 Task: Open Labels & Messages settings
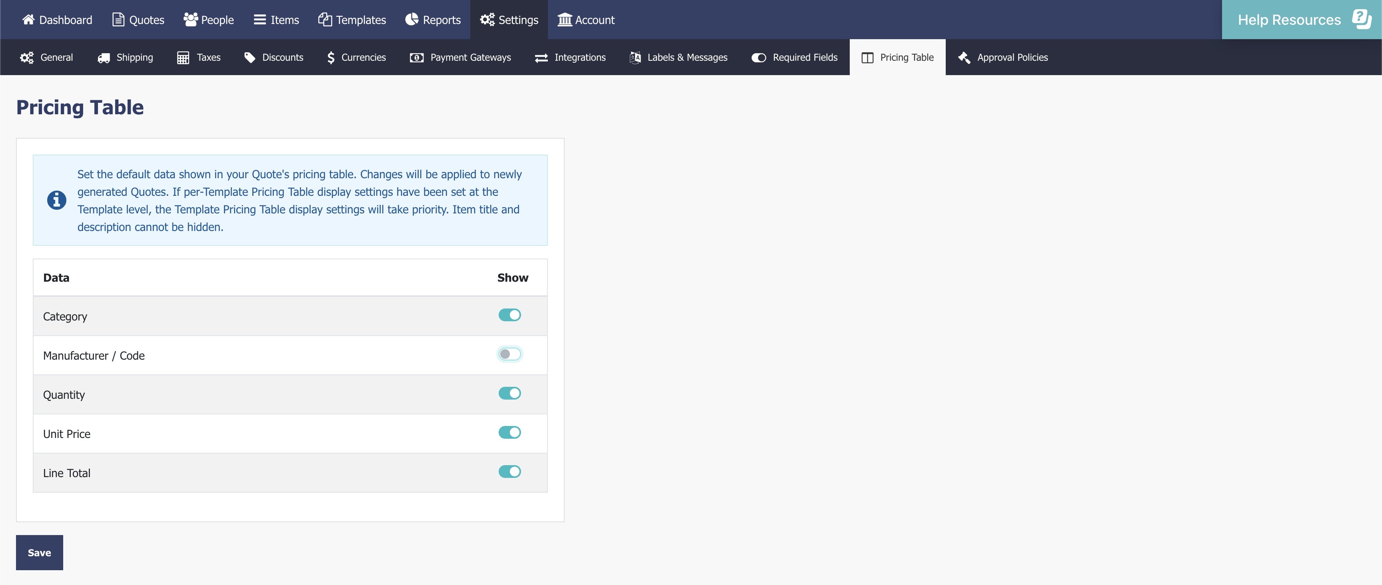pyautogui.click(x=678, y=58)
